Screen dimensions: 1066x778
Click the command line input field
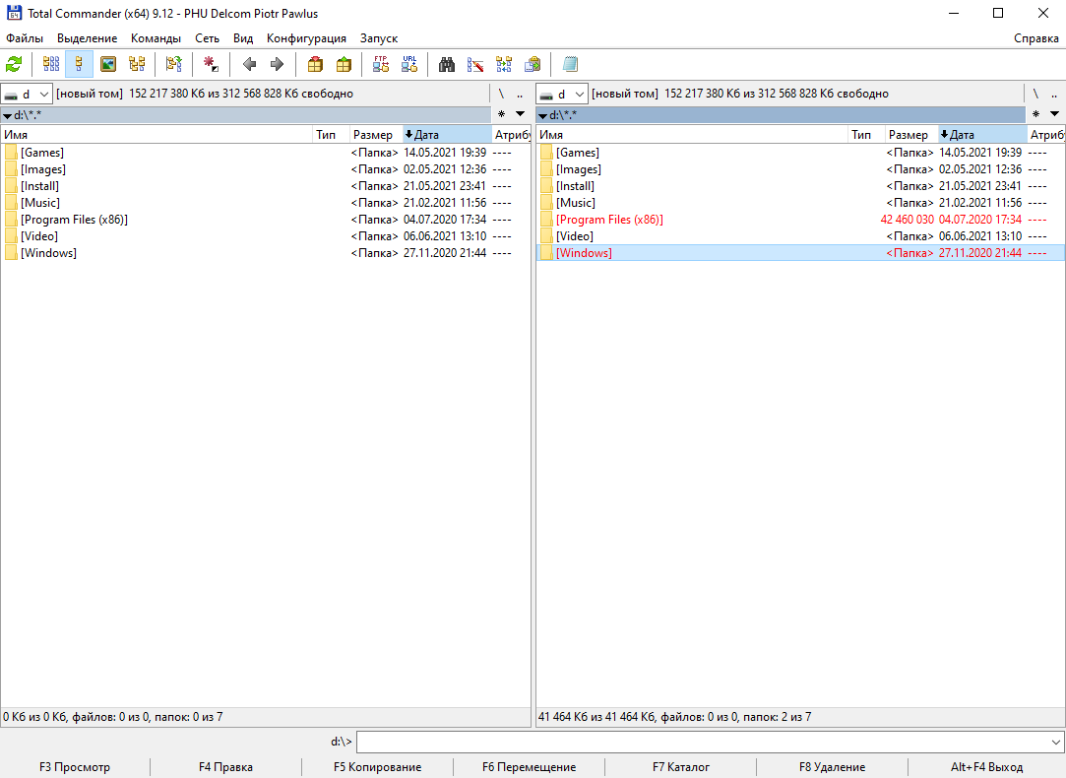click(703, 742)
